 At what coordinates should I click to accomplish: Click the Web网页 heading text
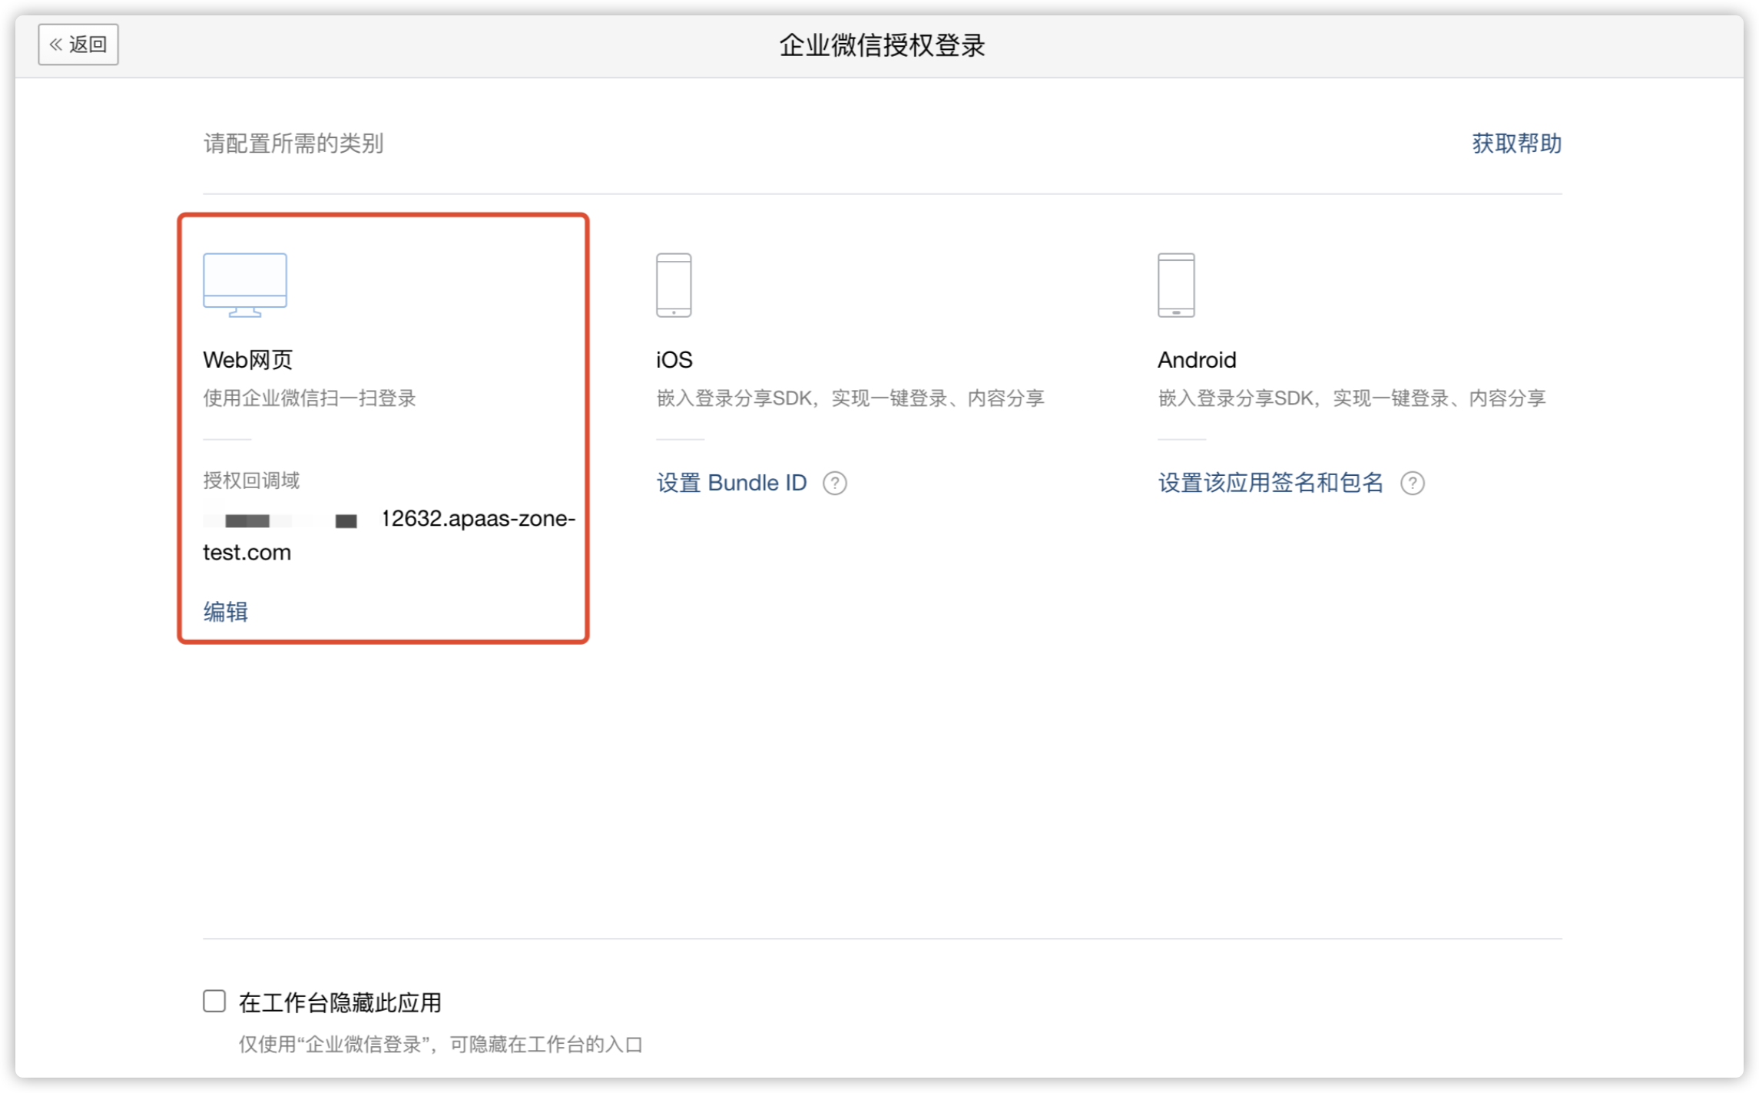(x=247, y=359)
